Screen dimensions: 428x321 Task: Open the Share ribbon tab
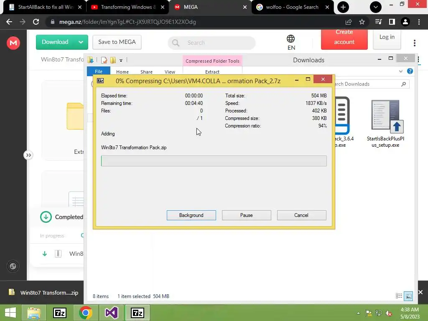(x=146, y=72)
